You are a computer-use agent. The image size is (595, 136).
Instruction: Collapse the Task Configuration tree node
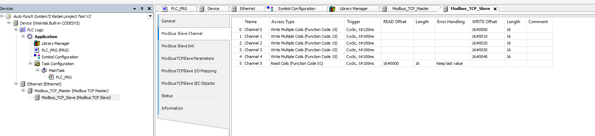[30, 63]
